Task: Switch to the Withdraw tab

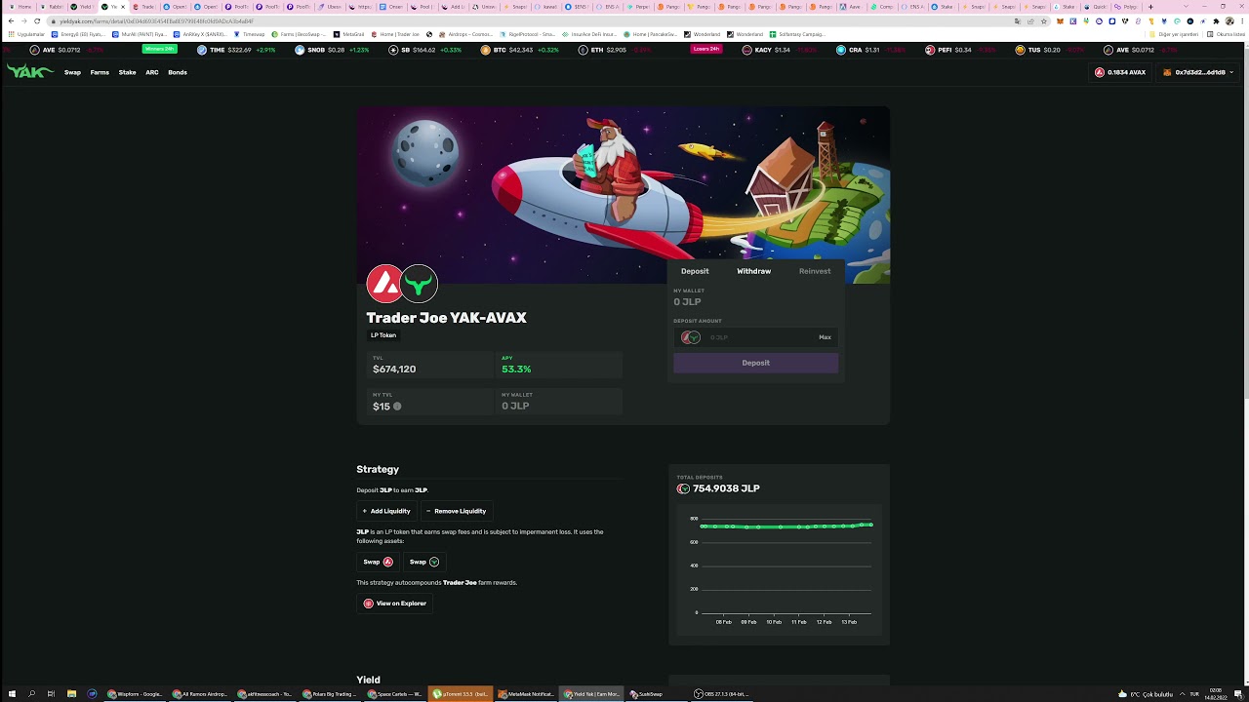Action: click(x=753, y=271)
